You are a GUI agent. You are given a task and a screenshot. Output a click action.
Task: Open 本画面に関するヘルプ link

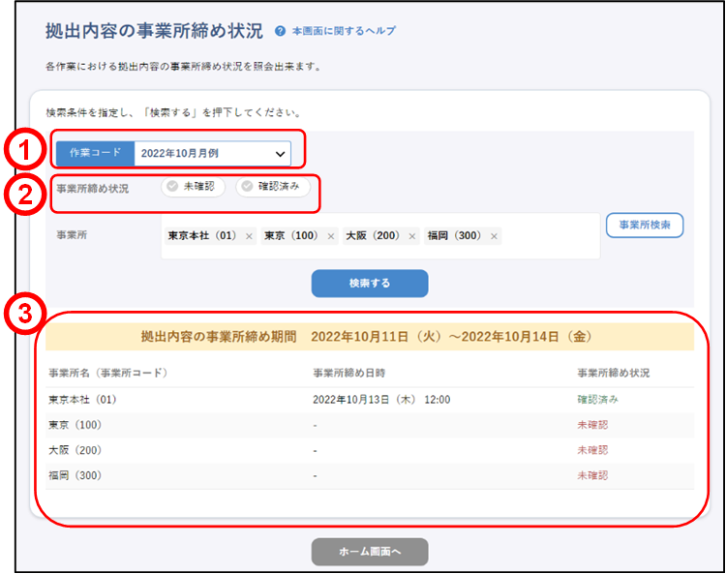click(344, 31)
